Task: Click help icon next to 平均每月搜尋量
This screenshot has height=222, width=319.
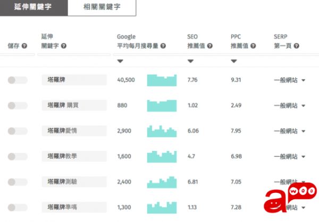Action: click(163, 46)
